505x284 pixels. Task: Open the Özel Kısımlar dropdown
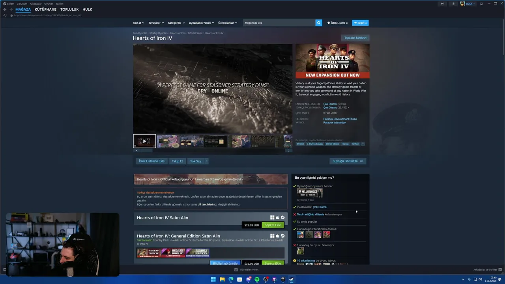pos(228,23)
